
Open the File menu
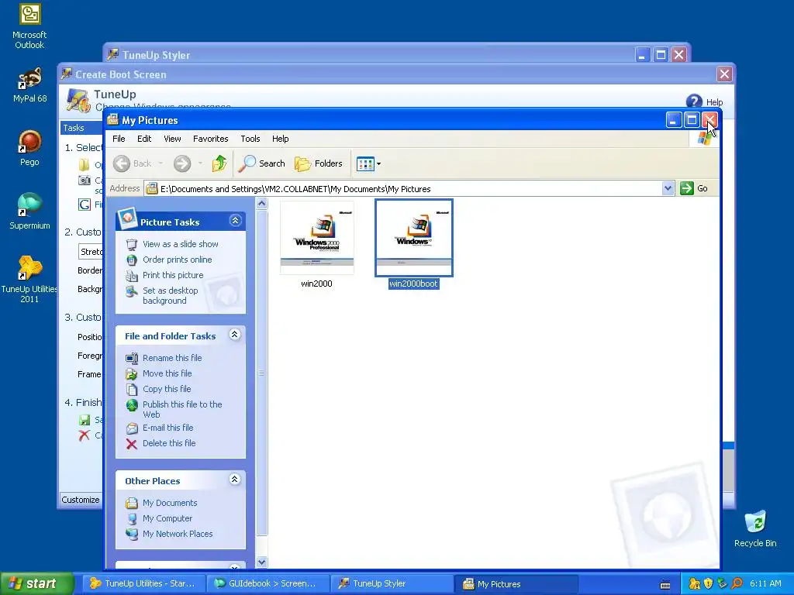[x=119, y=139]
